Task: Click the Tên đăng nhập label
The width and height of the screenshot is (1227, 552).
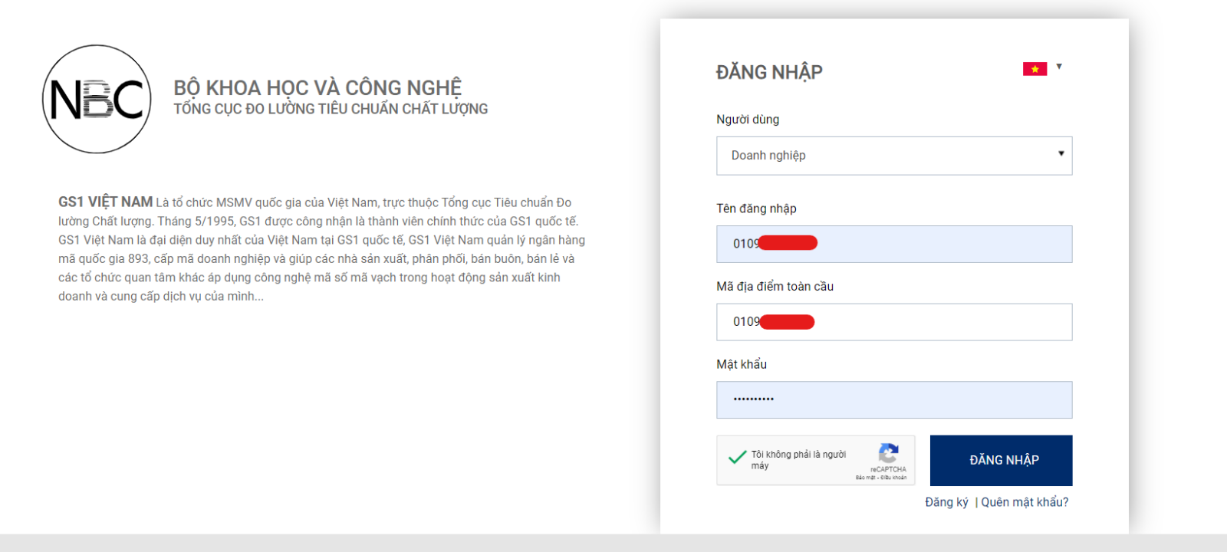Action: pyautogui.click(x=756, y=209)
